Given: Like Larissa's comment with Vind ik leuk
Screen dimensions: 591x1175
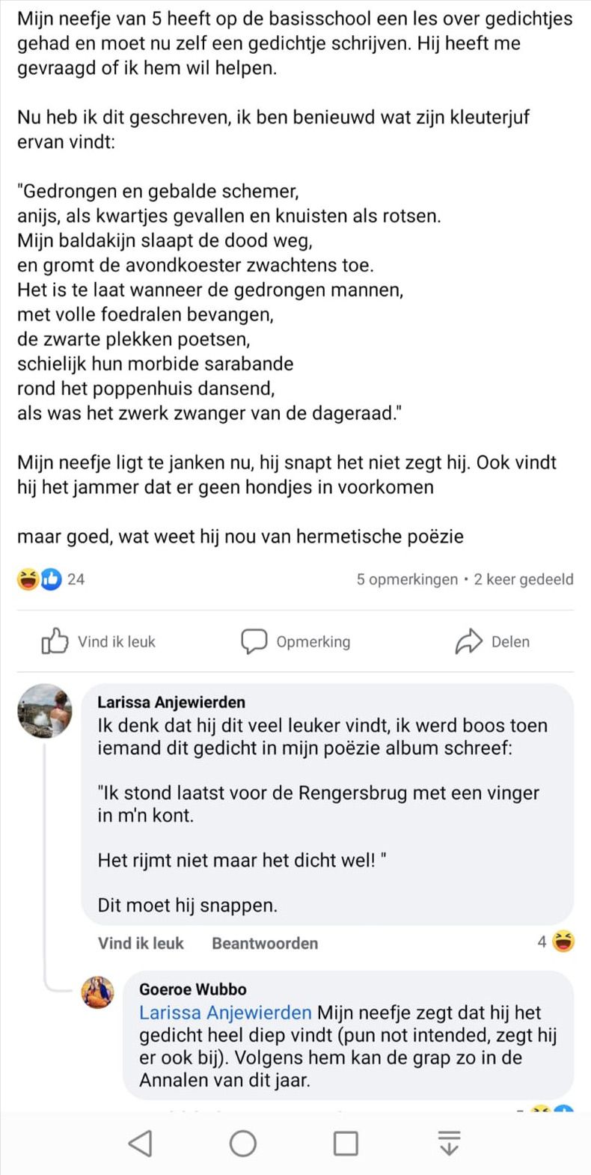Looking at the screenshot, I should coord(140,943).
